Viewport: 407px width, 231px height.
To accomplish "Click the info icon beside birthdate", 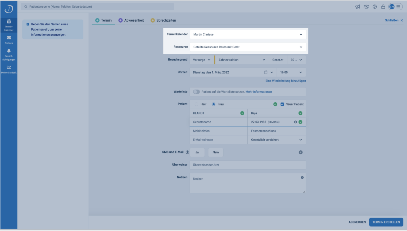I will (295, 122).
